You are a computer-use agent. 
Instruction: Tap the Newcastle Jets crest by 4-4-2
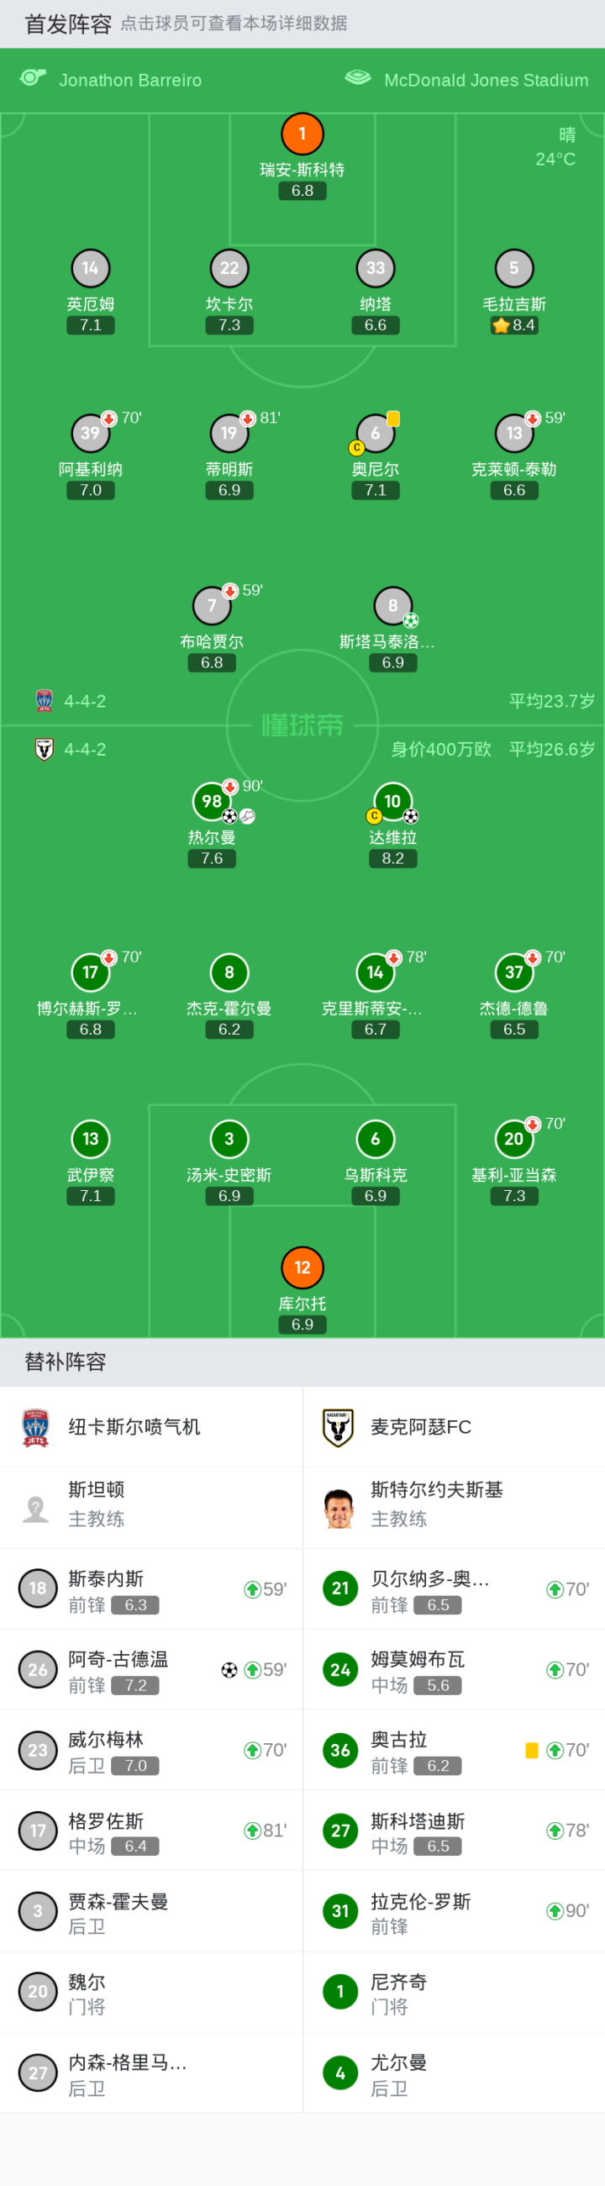[45, 701]
